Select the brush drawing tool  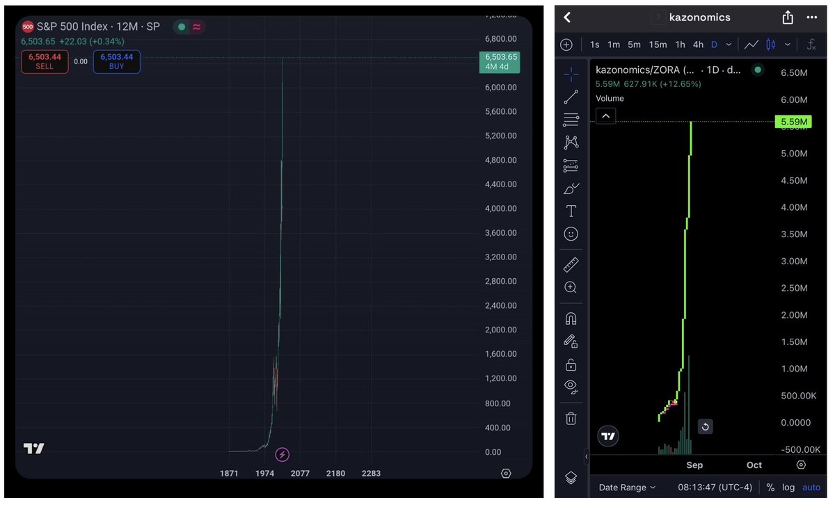[571, 188]
